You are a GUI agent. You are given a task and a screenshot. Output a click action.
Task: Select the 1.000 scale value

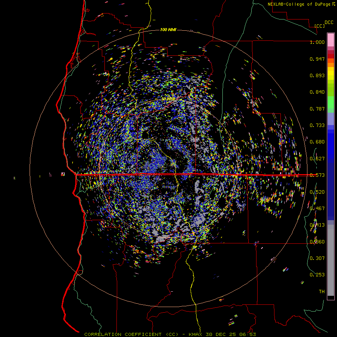[x=317, y=42]
